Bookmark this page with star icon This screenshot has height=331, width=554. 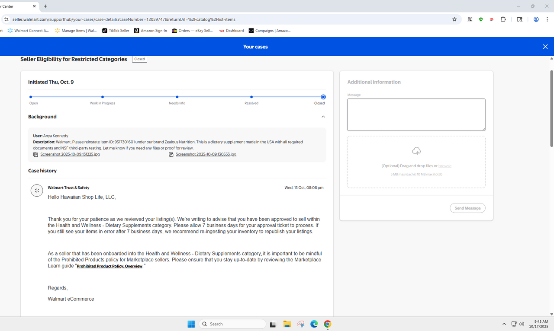point(454,19)
